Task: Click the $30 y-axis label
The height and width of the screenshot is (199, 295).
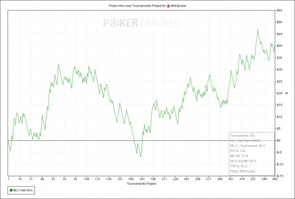Action: pyautogui.click(x=279, y=70)
